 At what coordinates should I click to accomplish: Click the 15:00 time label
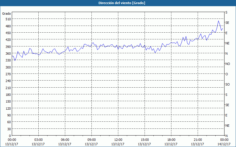click(145, 140)
